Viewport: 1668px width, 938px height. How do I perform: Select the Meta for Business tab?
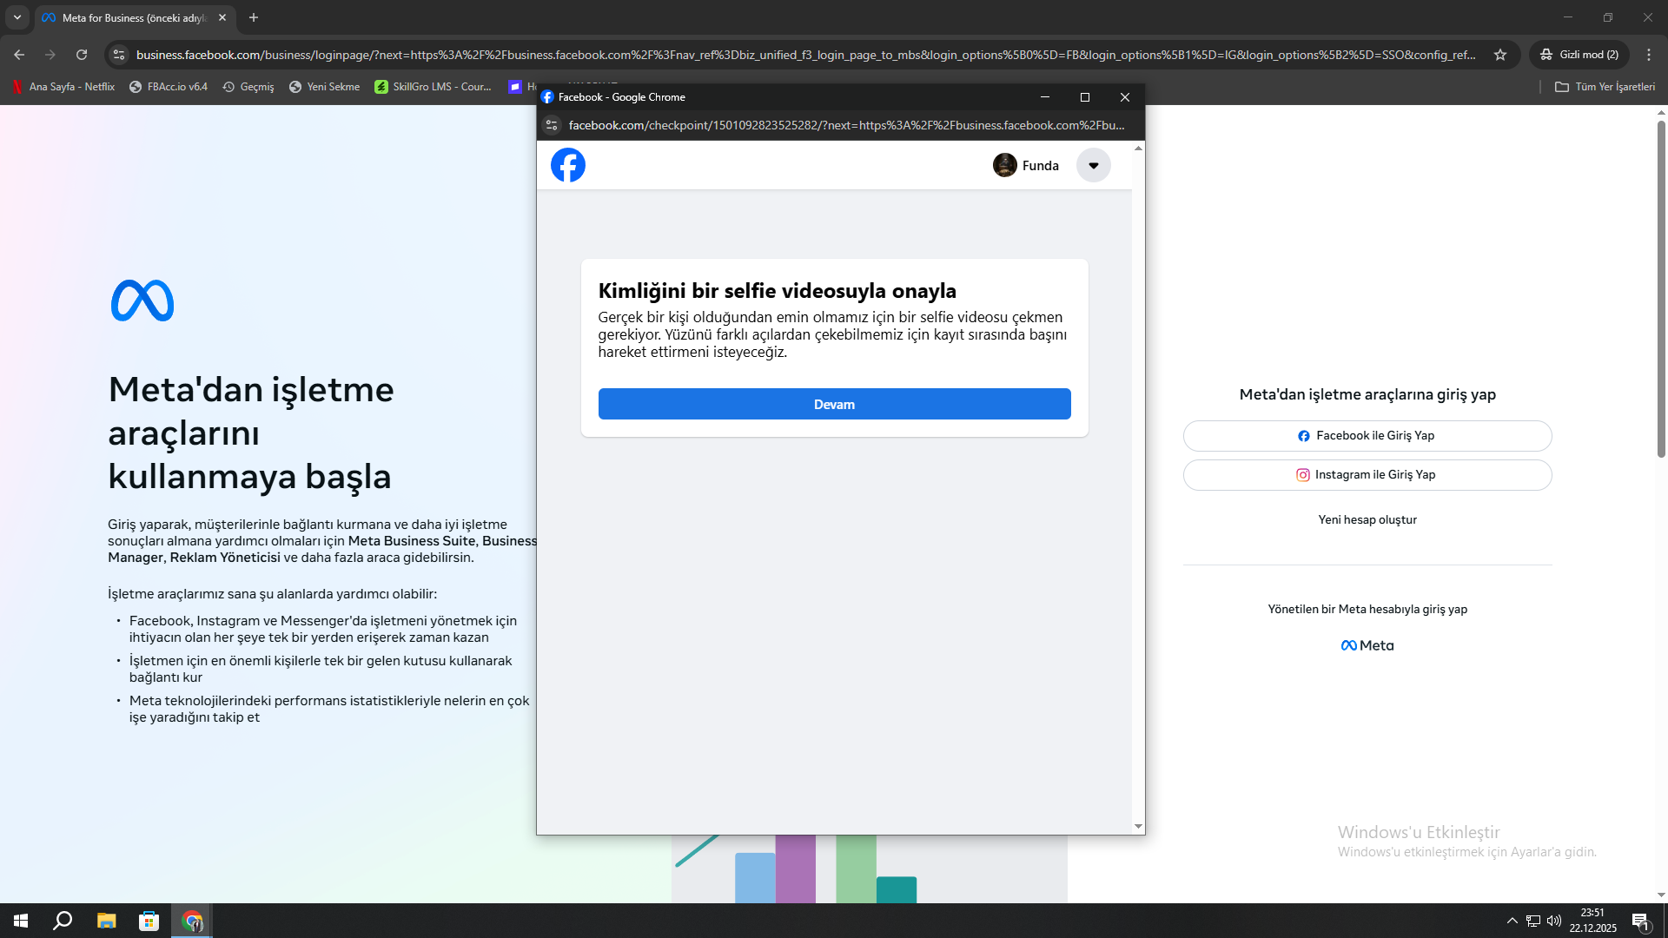tap(135, 17)
